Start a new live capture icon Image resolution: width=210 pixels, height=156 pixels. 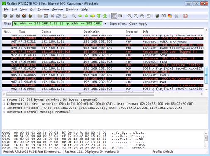coord(18,16)
